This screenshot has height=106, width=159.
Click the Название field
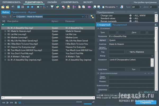(x=131, y=36)
